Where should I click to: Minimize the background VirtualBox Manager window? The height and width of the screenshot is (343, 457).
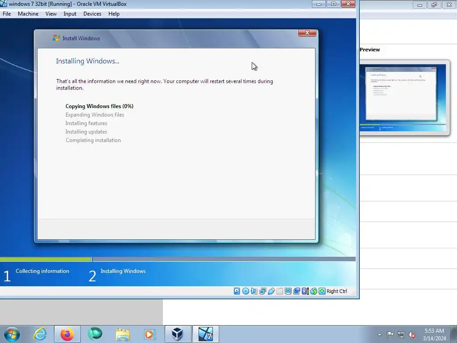tap(420, 4)
